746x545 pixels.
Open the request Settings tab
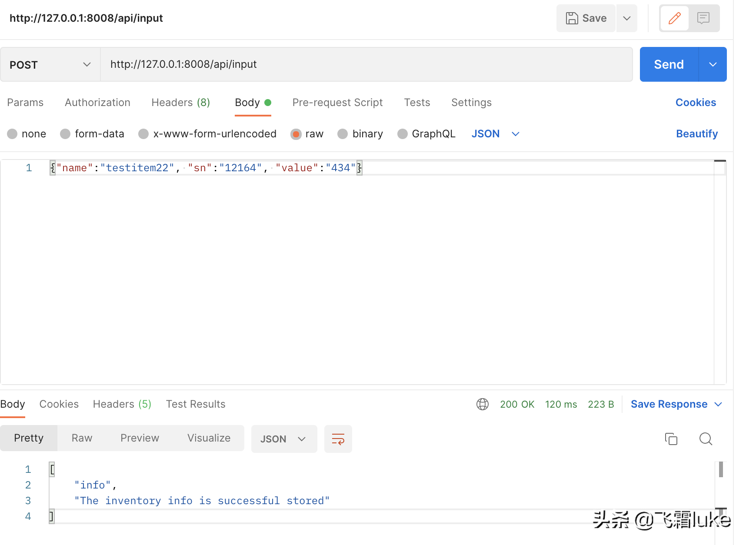(471, 103)
